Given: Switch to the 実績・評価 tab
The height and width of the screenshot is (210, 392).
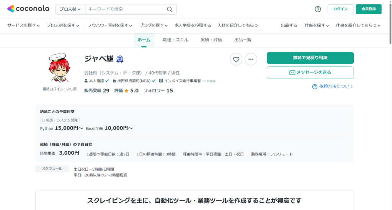Looking at the screenshot, I should [211, 40].
